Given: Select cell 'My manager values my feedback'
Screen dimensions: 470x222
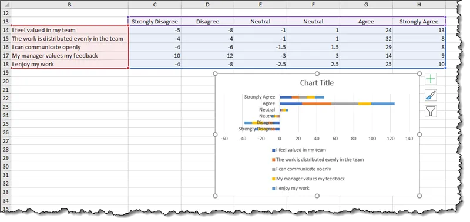Looking at the screenshot, I should [69, 56].
